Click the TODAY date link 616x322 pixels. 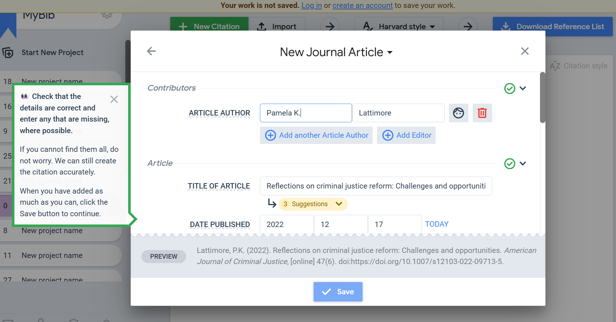click(436, 224)
